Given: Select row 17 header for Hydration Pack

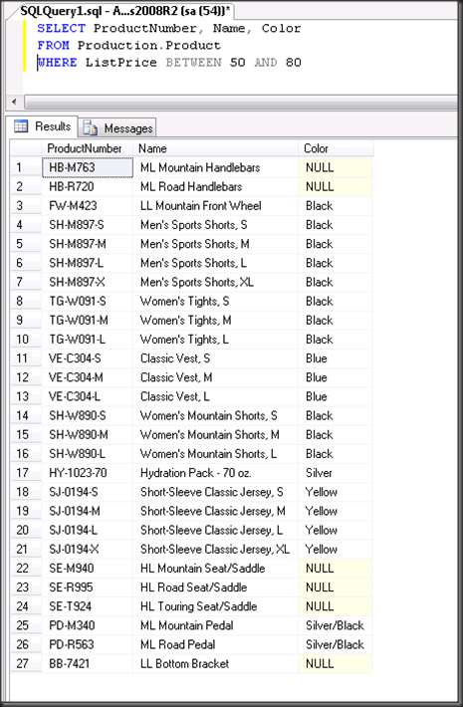Looking at the screenshot, I should coord(26,473).
